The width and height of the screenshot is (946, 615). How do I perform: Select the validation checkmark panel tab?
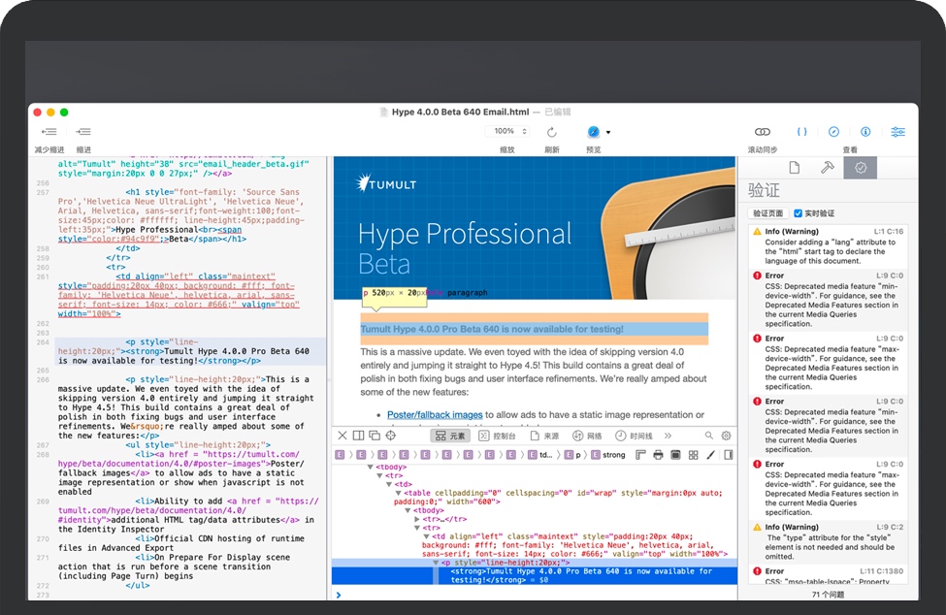tap(860, 168)
